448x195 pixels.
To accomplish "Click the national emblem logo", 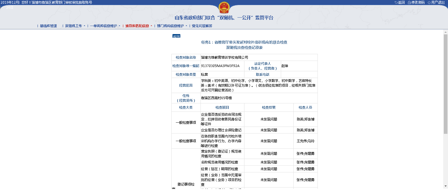I will coord(224,8).
